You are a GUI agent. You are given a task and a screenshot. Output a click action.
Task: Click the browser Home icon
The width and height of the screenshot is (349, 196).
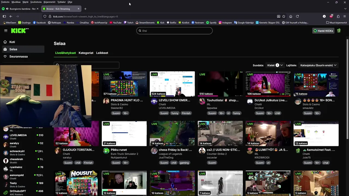291,16
